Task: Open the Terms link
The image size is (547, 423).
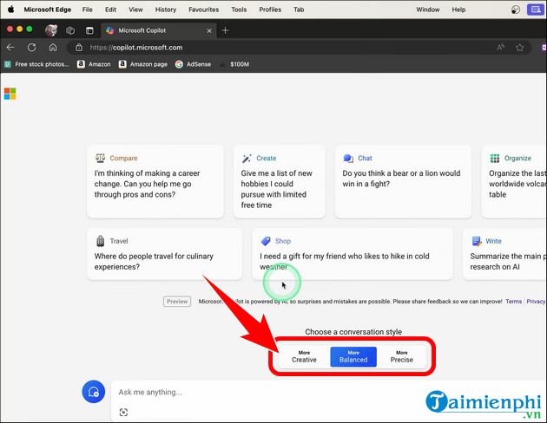Action: pyautogui.click(x=514, y=302)
